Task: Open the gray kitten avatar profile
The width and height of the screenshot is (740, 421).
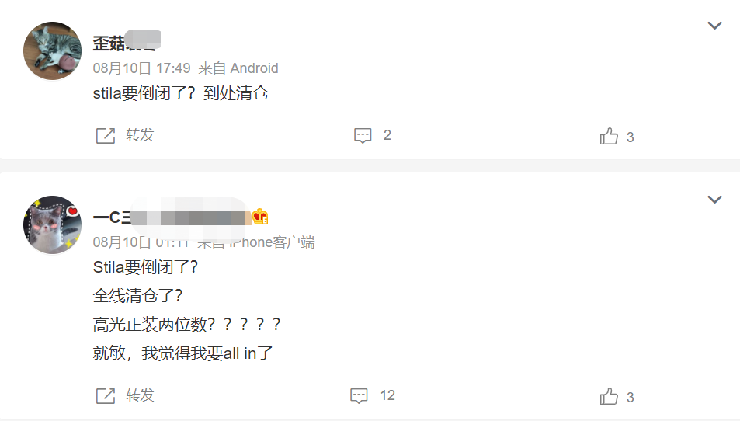Action: [x=52, y=224]
